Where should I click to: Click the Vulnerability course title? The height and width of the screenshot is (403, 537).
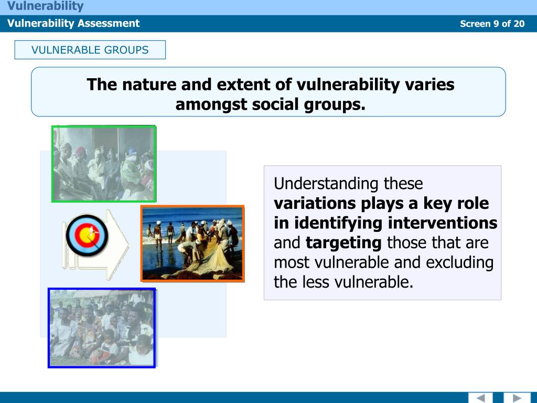[46, 6]
